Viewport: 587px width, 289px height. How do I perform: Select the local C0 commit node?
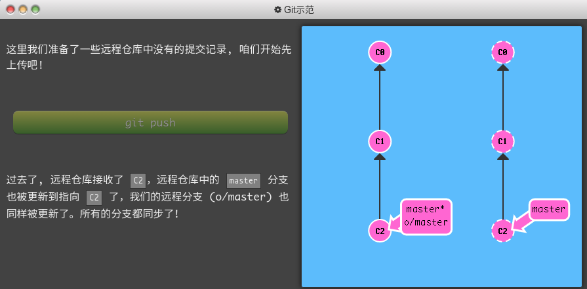click(x=380, y=52)
